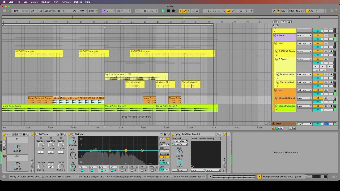Unfold FabFilter Pro-Q 3 device parameters triangle
This screenshot has height=191, width=340.
176,134
